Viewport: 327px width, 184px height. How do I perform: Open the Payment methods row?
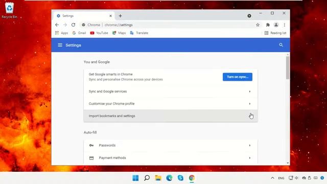tap(171, 158)
